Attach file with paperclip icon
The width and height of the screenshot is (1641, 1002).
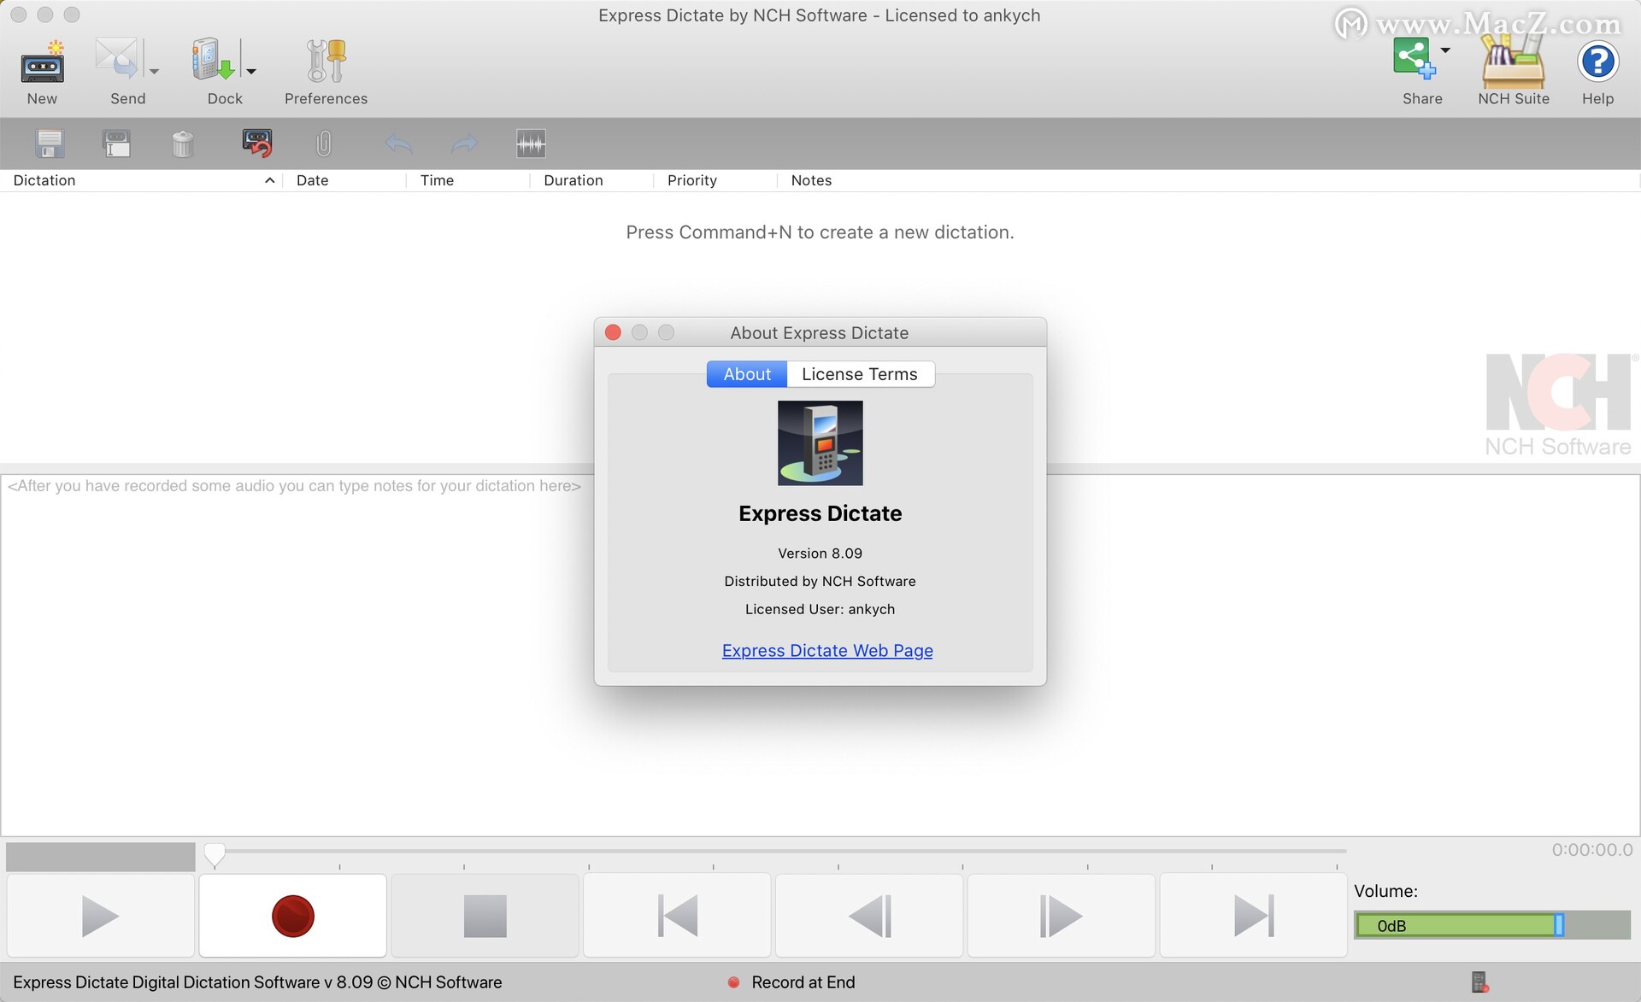point(323,144)
